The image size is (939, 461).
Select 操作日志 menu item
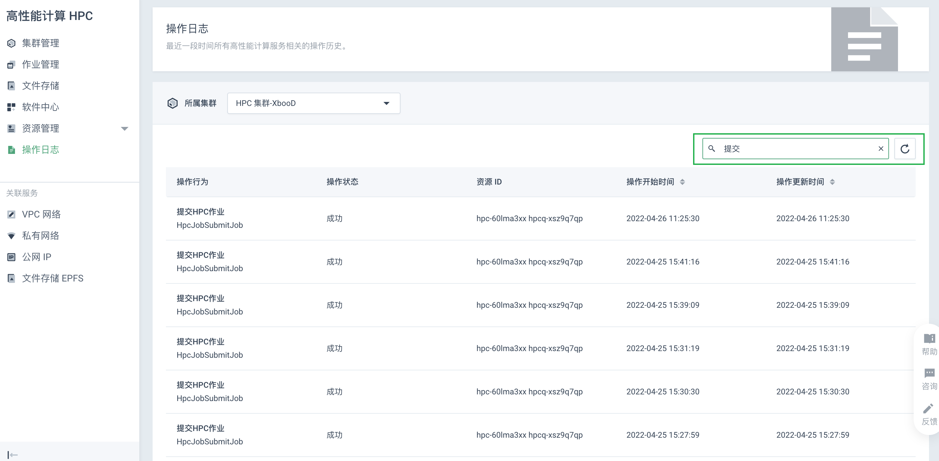(40, 150)
